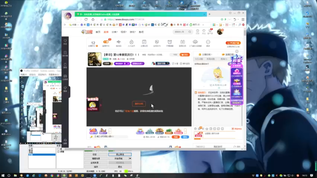The height and width of the screenshot is (178, 317).
Task: Open File Explorer from the taskbar
Action: (15, 176)
